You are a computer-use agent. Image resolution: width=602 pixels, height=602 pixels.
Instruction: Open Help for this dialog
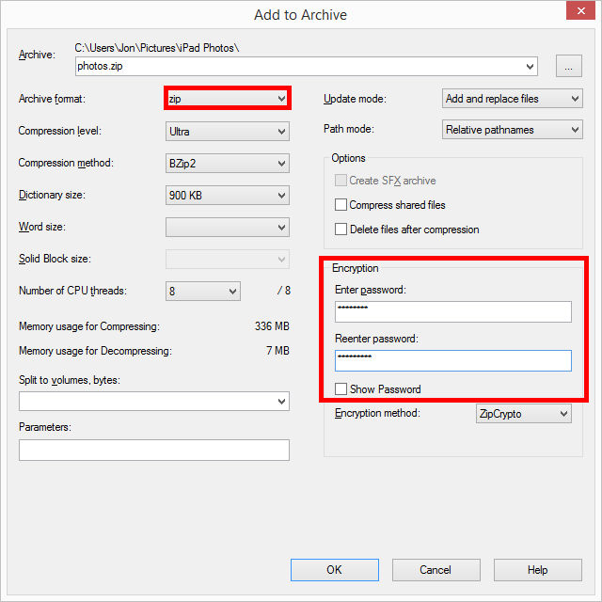[x=537, y=570]
